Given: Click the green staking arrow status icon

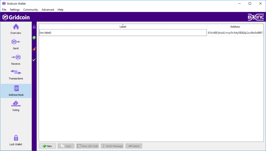Looking at the screenshot, I should pyautogui.click(x=34, y=38).
